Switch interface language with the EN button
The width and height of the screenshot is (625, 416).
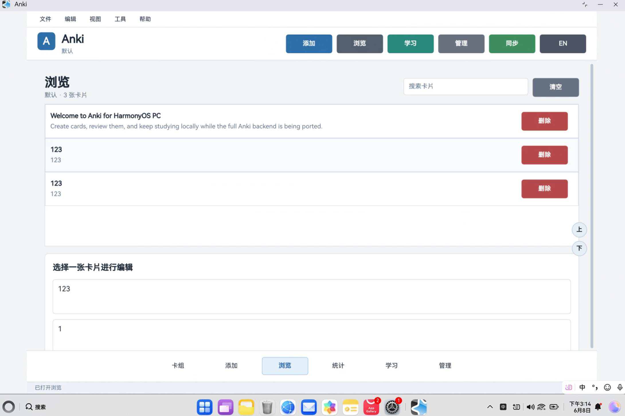click(x=563, y=44)
